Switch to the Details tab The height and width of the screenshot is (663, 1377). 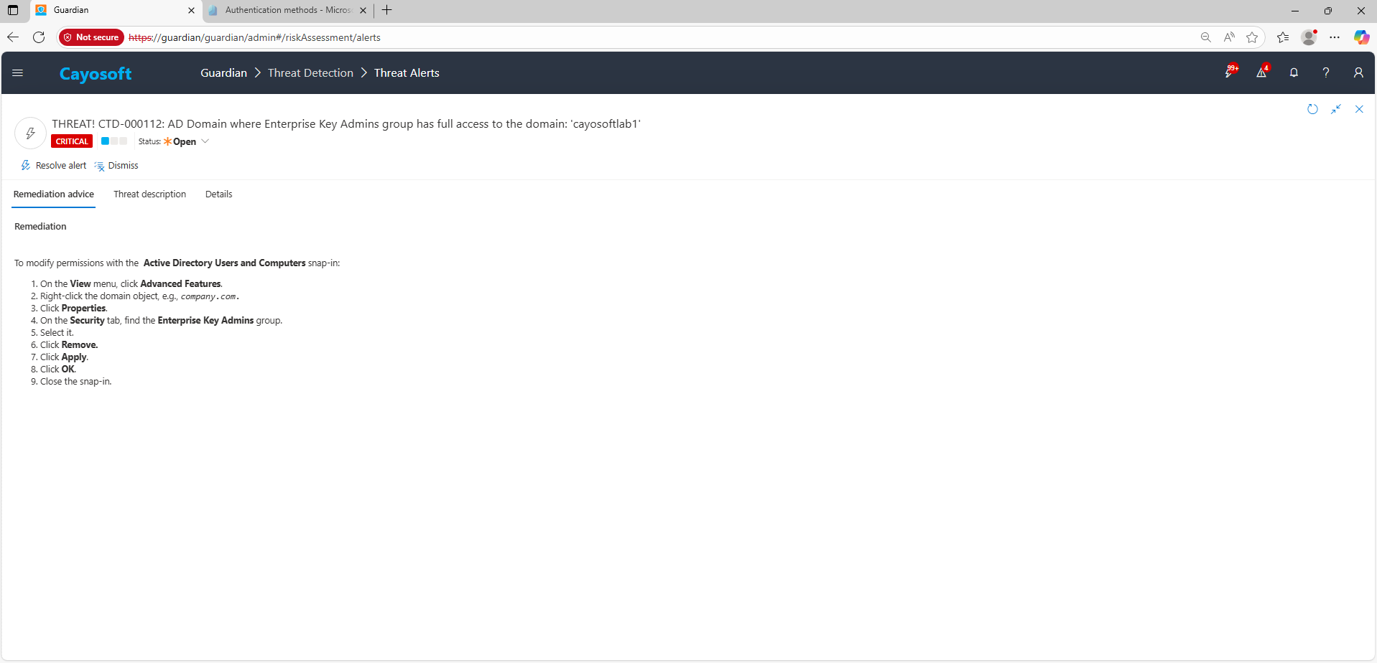pos(218,194)
